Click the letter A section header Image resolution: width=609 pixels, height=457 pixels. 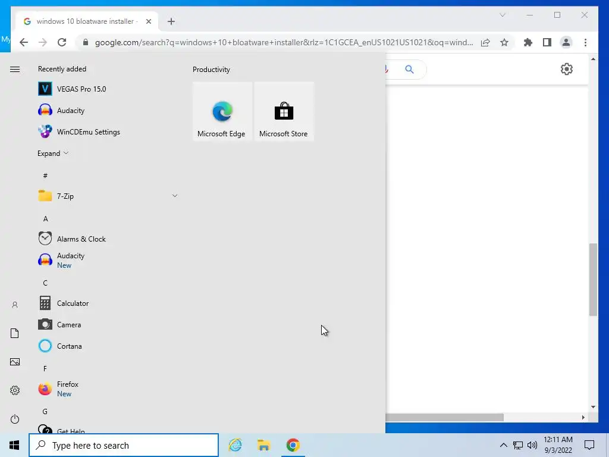(45, 219)
